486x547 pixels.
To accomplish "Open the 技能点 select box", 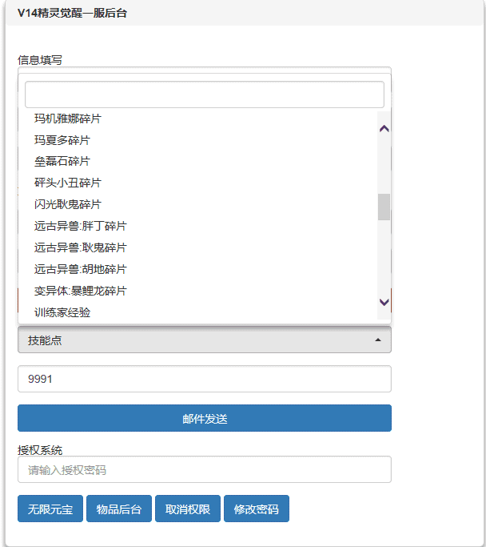I will coord(204,340).
